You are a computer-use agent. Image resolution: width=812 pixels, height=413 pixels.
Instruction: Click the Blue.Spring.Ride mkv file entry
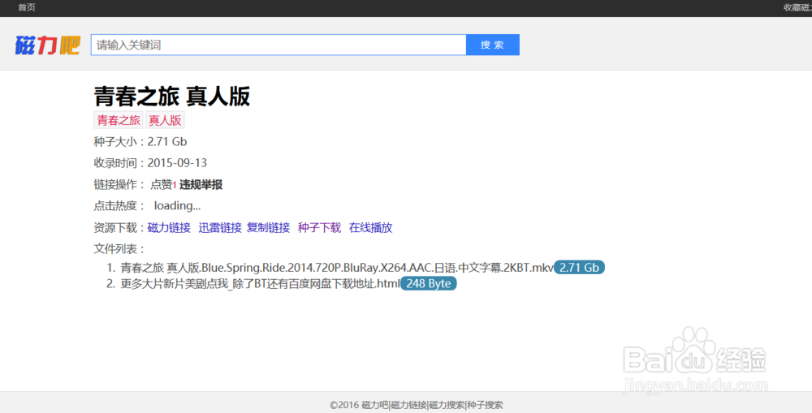337,268
